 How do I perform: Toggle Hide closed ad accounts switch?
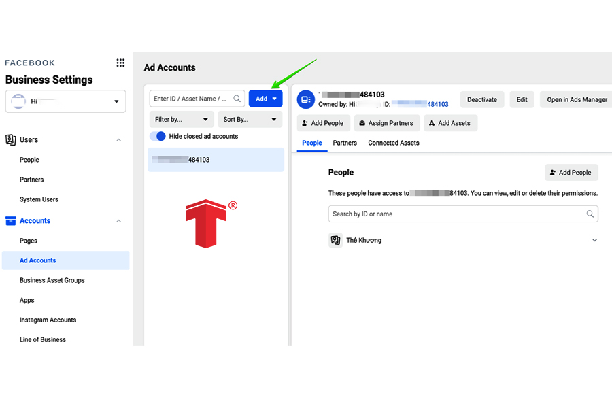(158, 136)
